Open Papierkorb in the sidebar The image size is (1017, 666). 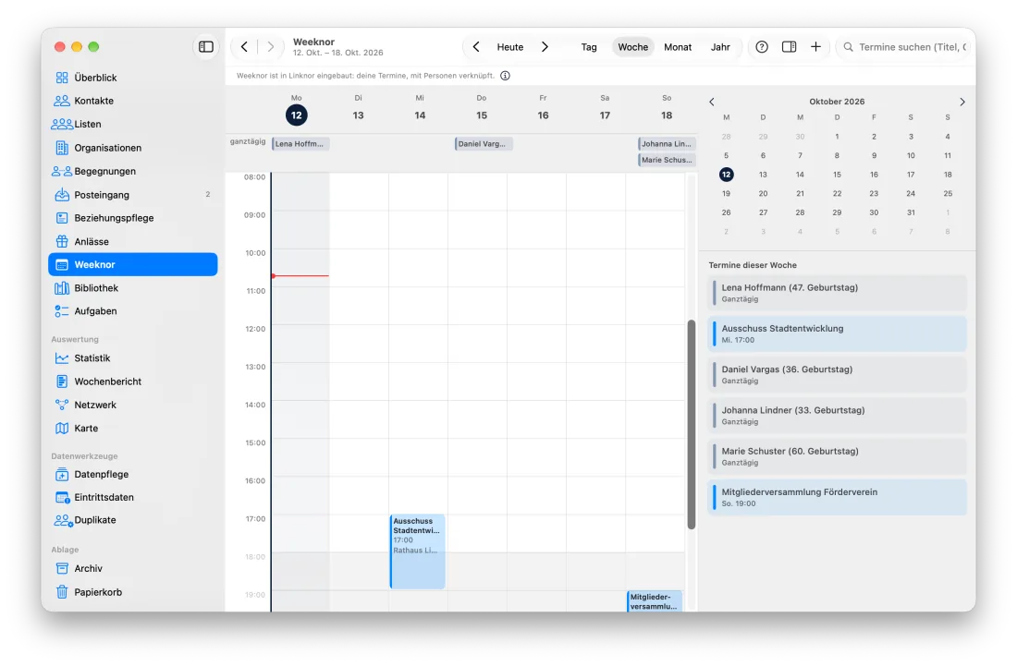pyautogui.click(x=132, y=591)
